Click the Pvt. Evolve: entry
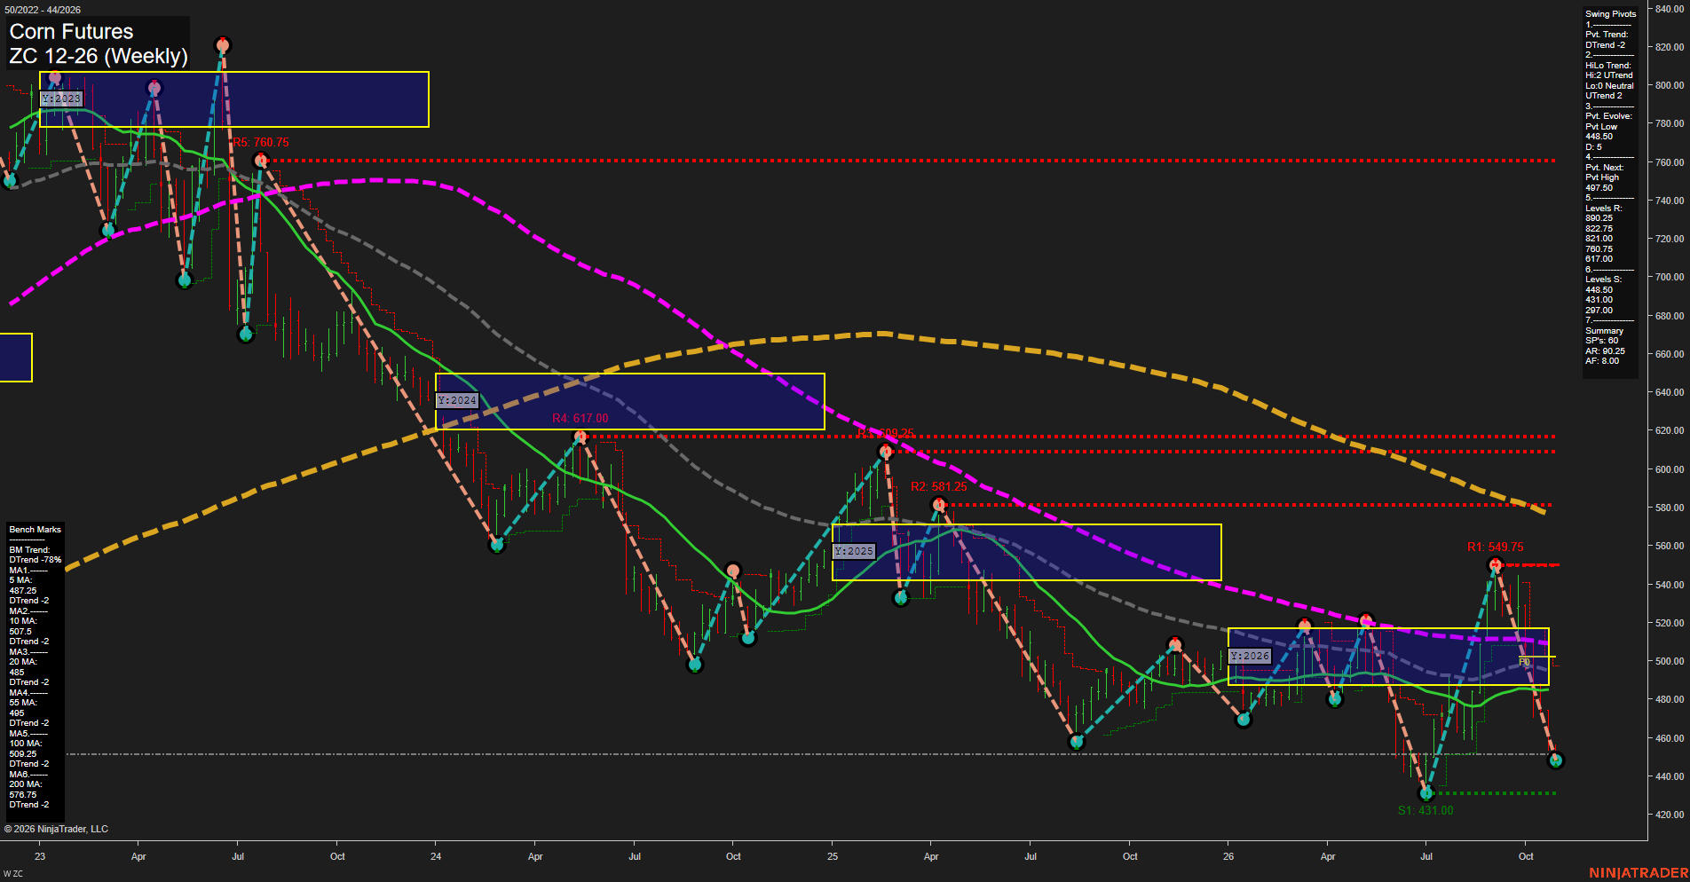Screen dimensions: 1690x882 1608,116
